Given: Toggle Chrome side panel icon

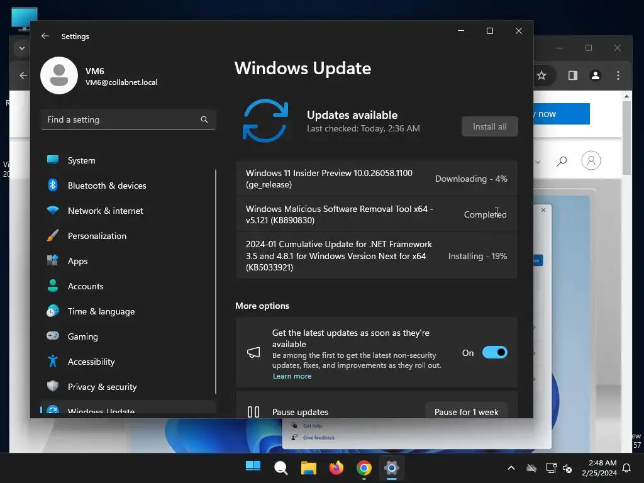Looking at the screenshot, I should [x=572, y=75].
